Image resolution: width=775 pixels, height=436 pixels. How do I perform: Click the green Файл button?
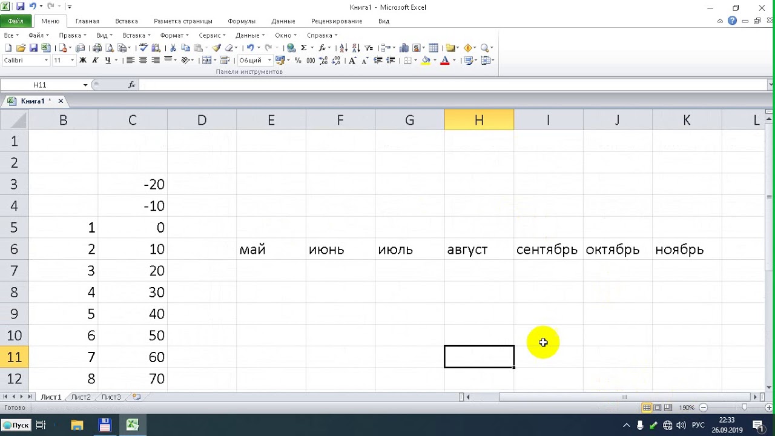tap(16, 21)
